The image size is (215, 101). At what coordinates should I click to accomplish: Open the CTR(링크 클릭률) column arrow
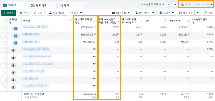coord(212,21)
